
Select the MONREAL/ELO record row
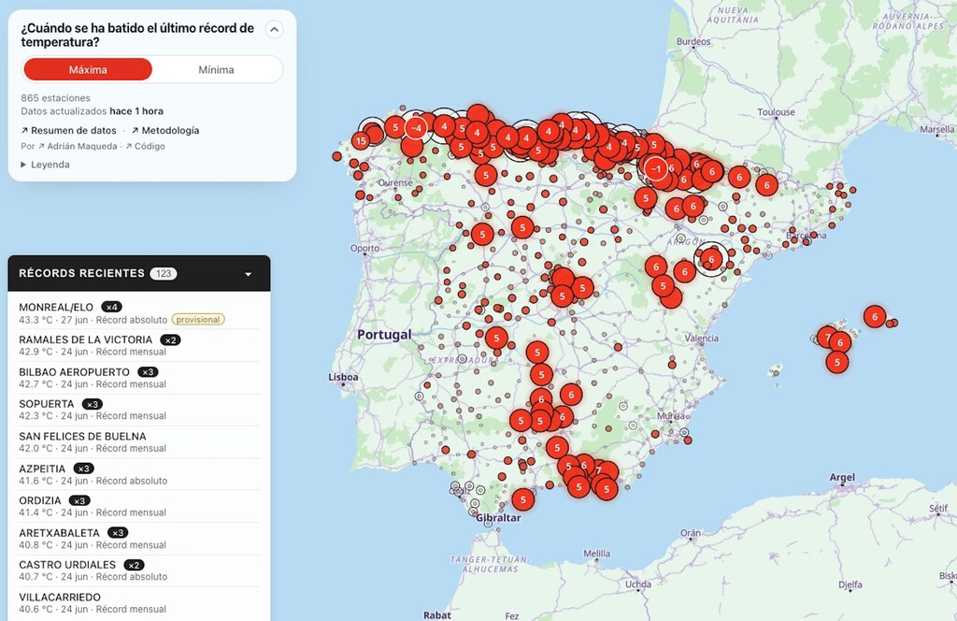(x=139, y=313)
